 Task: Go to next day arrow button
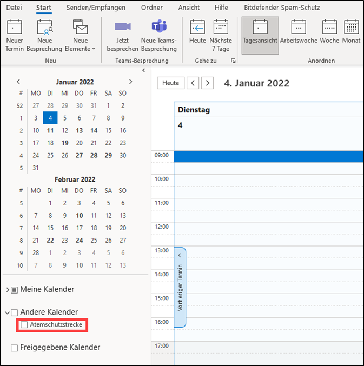click(x=207, y=83)
